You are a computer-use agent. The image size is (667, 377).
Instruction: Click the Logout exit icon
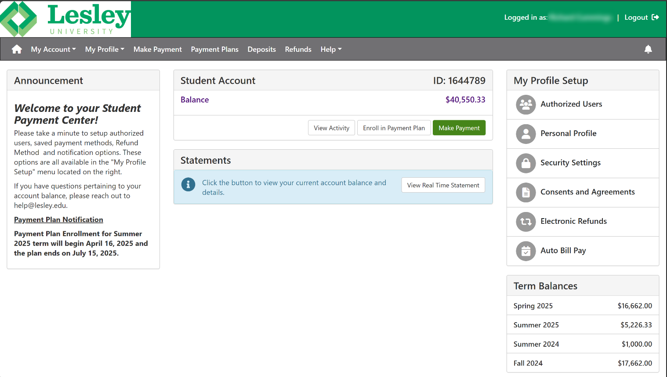pyautogui.click(x=655, y=17)
